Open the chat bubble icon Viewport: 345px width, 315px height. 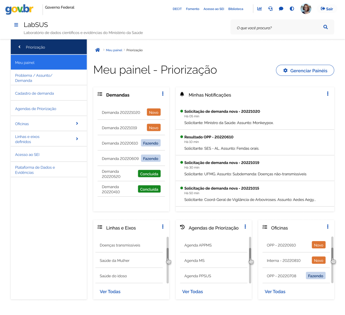[x=281, y=9]
